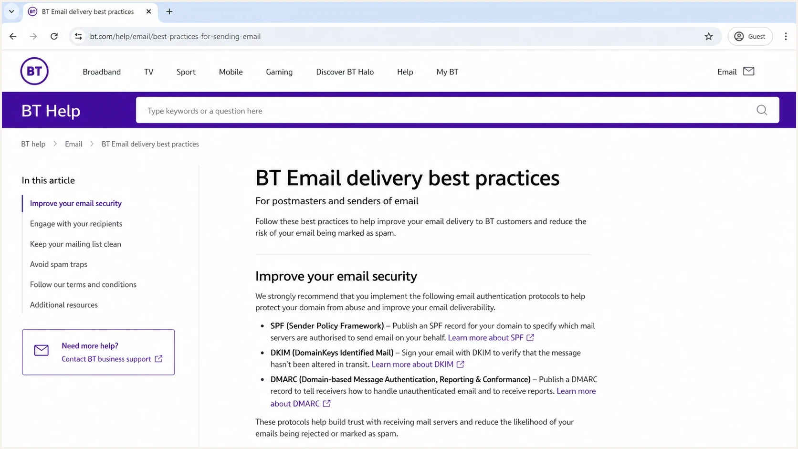The image size is (798, 449).
Task: Open Learn more about SPF link
Action: [485, 337]
